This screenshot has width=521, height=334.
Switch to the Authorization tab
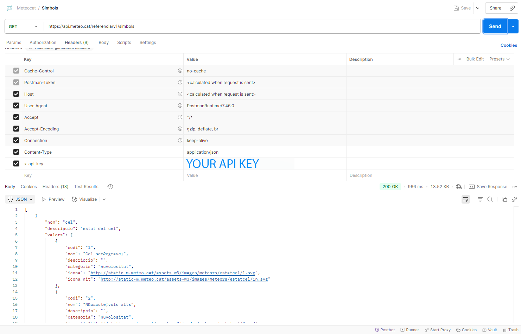(43, 43)
